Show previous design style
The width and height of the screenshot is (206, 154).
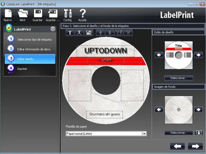159,55
